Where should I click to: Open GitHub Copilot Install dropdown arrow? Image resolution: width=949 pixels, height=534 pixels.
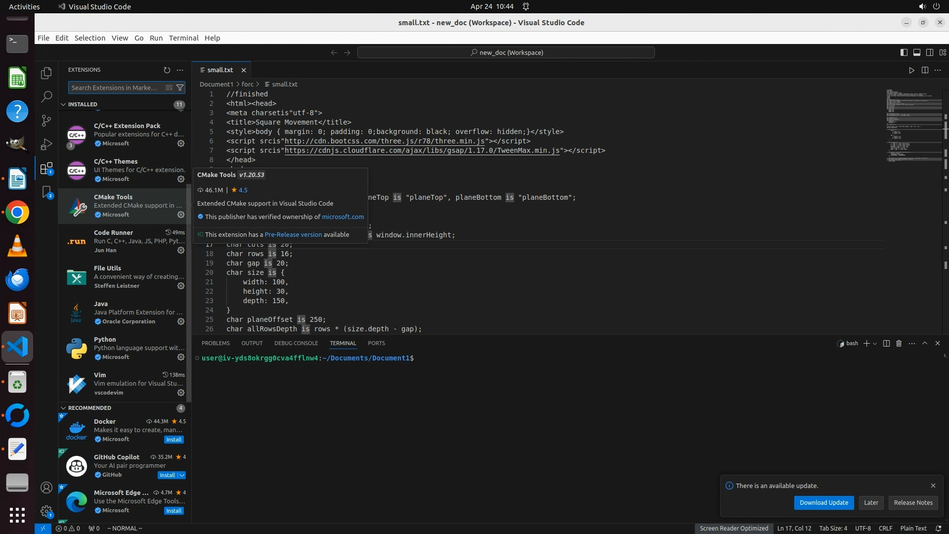[x=182, y=475]
